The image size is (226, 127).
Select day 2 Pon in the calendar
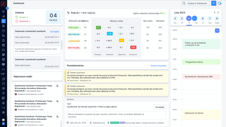tap(175, 18)
